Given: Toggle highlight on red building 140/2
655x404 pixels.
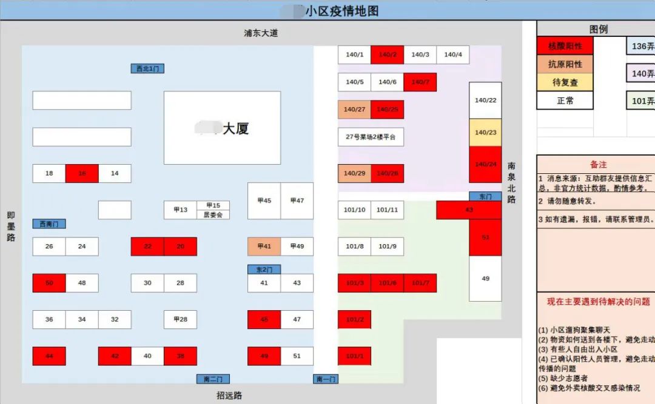Looking at the screenshot, I should (388, 55).
